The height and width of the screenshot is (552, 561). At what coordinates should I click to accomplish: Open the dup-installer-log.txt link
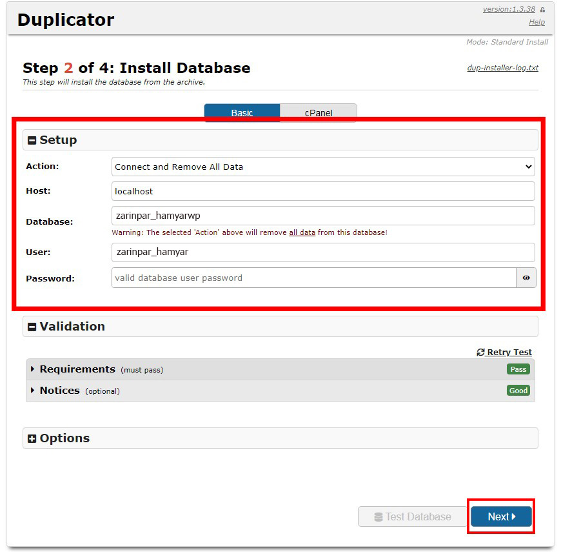coord(502,67)
